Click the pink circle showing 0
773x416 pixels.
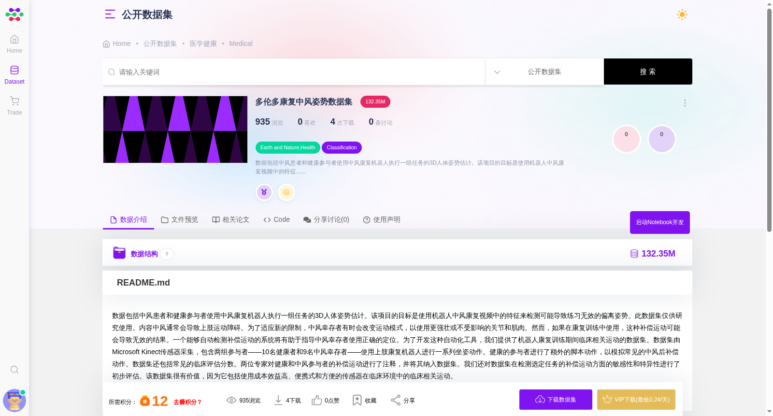tap(627, 139)
